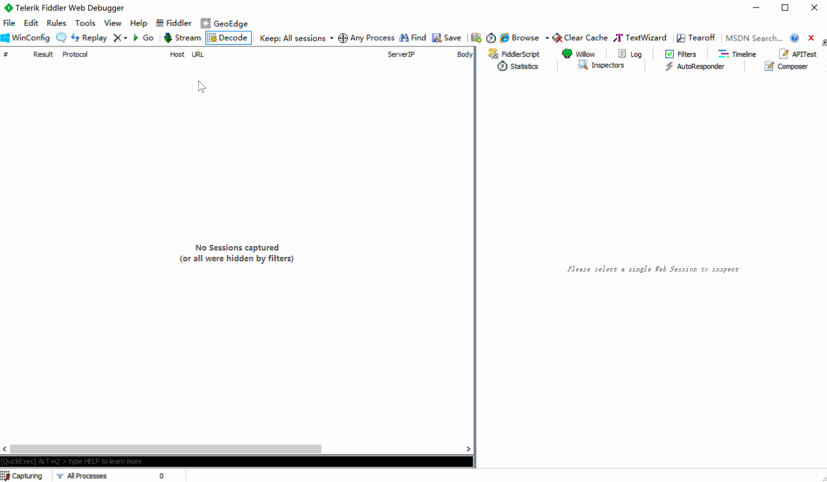The width and height of the screenshot is (827, 482).
Task: Clear the WinINET cache
Action: [579, 38]
